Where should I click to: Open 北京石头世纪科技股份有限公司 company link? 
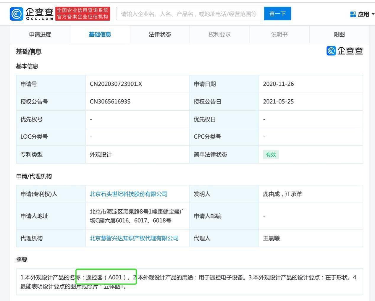coord(128,194)
